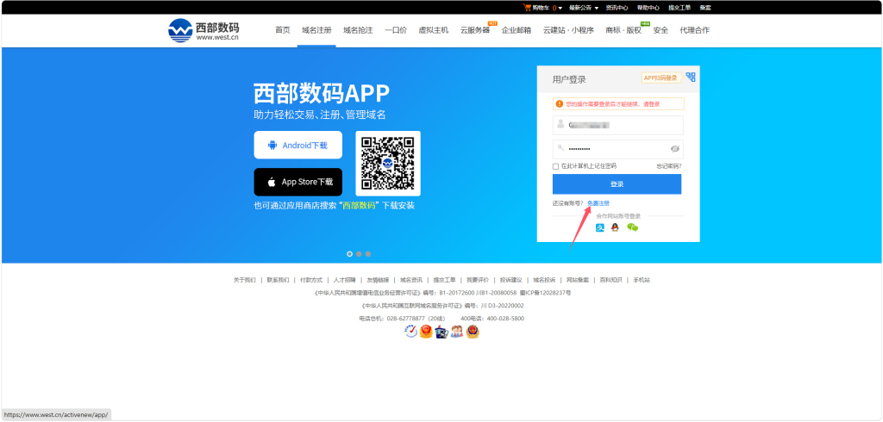Click the Android下载 button

(x=297, y=146)
